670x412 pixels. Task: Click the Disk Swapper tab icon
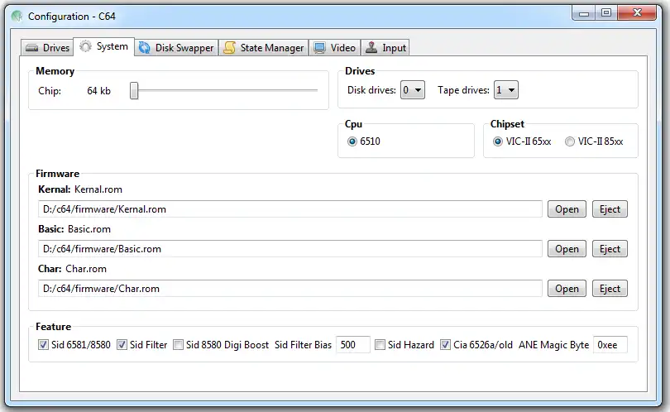pos(145,48)
